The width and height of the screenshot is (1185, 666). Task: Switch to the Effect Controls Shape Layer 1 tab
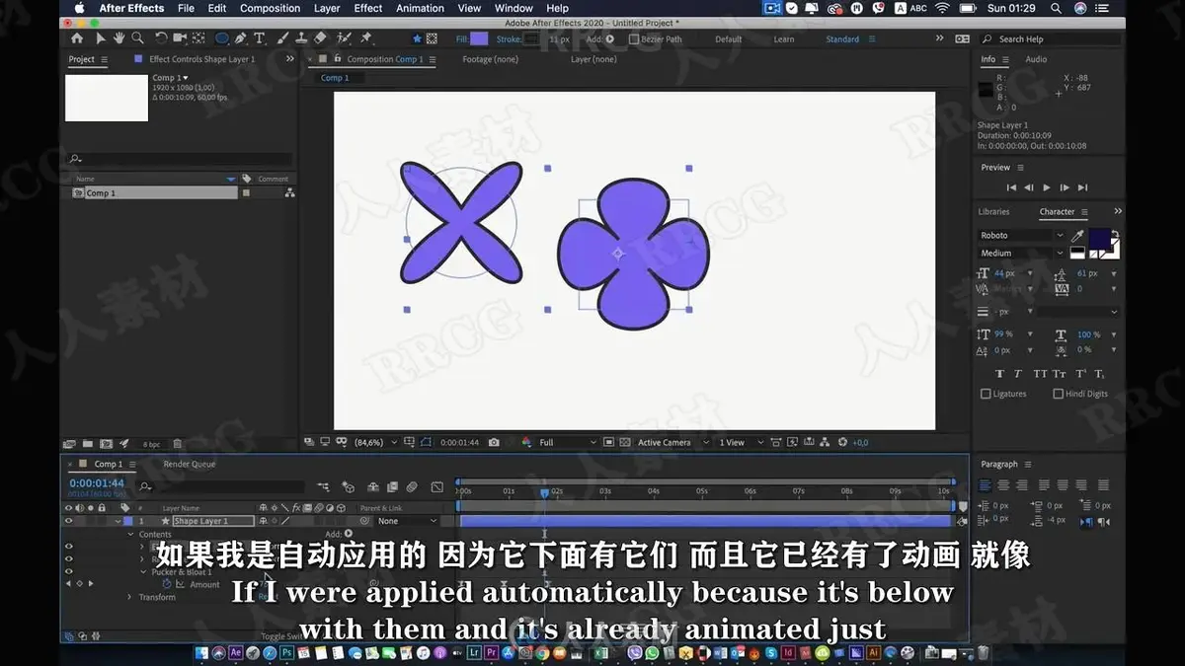click(x=201, y=59)
